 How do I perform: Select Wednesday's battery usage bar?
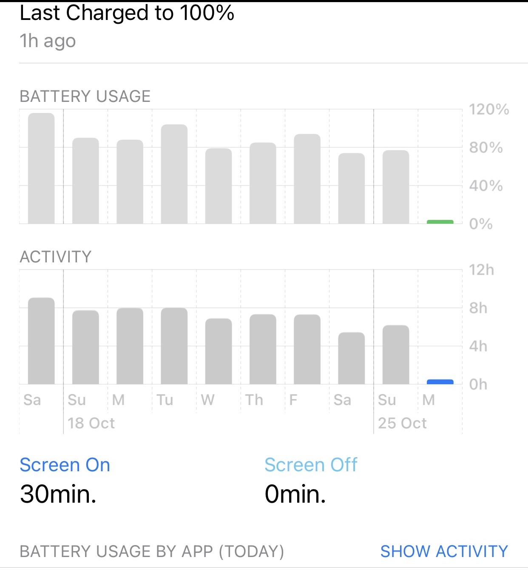pyautogui.click(x=219, y=186)
